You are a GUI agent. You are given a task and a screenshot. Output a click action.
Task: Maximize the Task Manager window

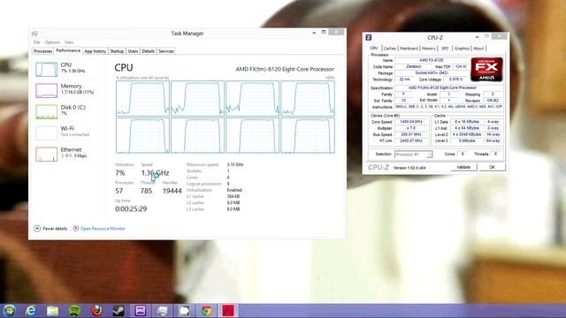(x=324, y=32)
